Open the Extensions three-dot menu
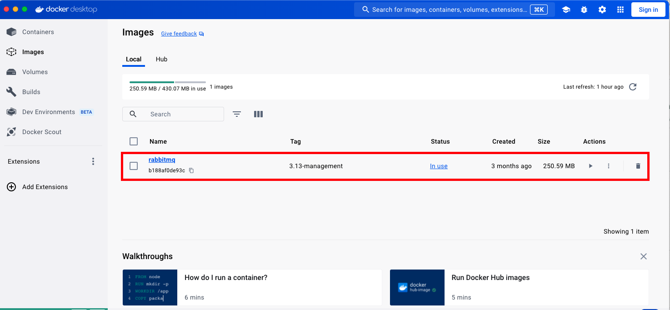 tap(93, 161)
